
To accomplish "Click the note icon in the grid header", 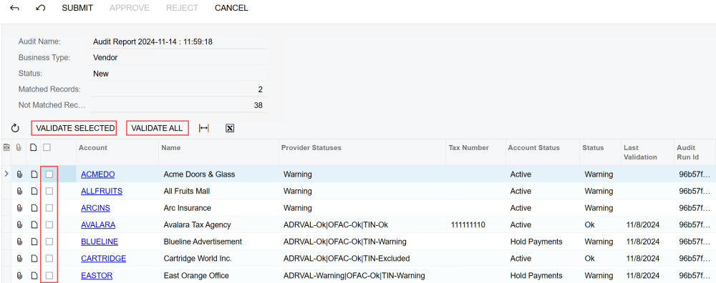I will tap(34, 148).
